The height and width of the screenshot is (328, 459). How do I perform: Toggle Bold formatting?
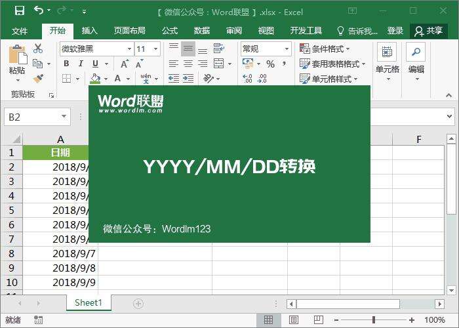66,64
